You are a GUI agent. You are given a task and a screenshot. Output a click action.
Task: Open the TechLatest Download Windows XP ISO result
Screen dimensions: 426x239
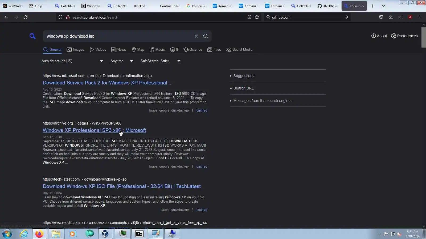pos(122,186)
